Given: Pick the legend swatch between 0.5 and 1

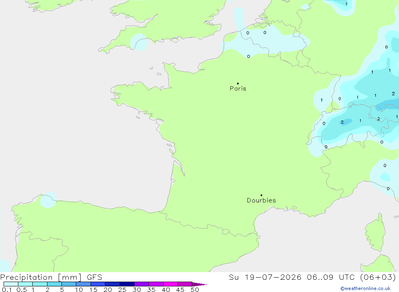Looking at the screenshot, I should click(x=26, y=284).
